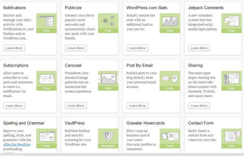Click the Contact Form heading
The image size is (244, 156).
click(x=201, y=123)
